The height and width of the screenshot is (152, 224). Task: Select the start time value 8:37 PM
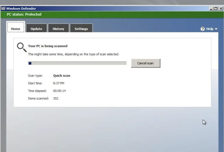[59, 83]
